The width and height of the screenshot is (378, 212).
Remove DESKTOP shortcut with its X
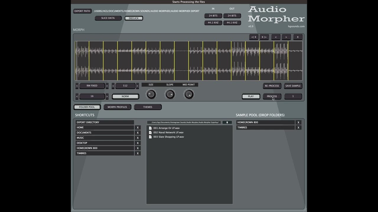tap(138, 143)
